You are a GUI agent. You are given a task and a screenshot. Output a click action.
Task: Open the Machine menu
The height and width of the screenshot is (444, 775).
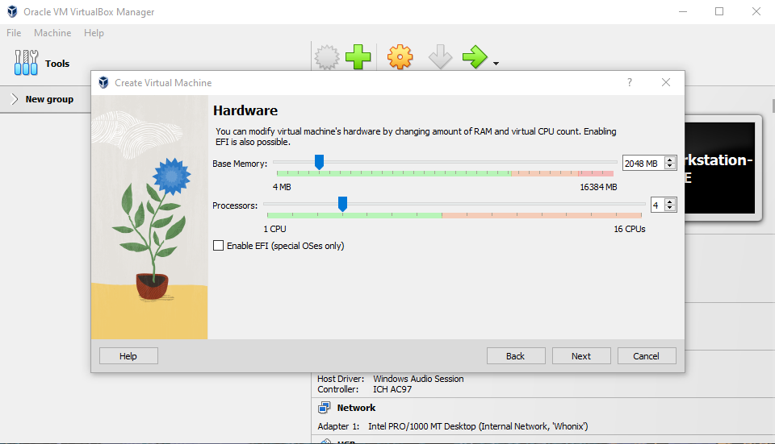tap(52, 33)
